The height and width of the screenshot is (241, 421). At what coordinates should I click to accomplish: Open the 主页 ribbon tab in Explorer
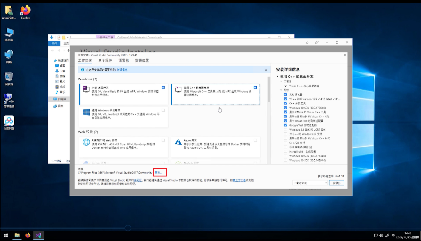tap(66, 43)
